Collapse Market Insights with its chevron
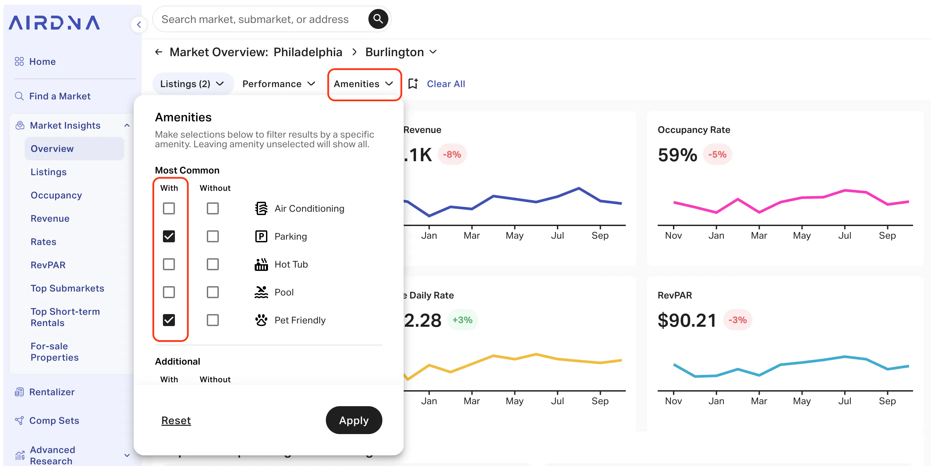Screen dimensions: 931x466 coord(127,125)
